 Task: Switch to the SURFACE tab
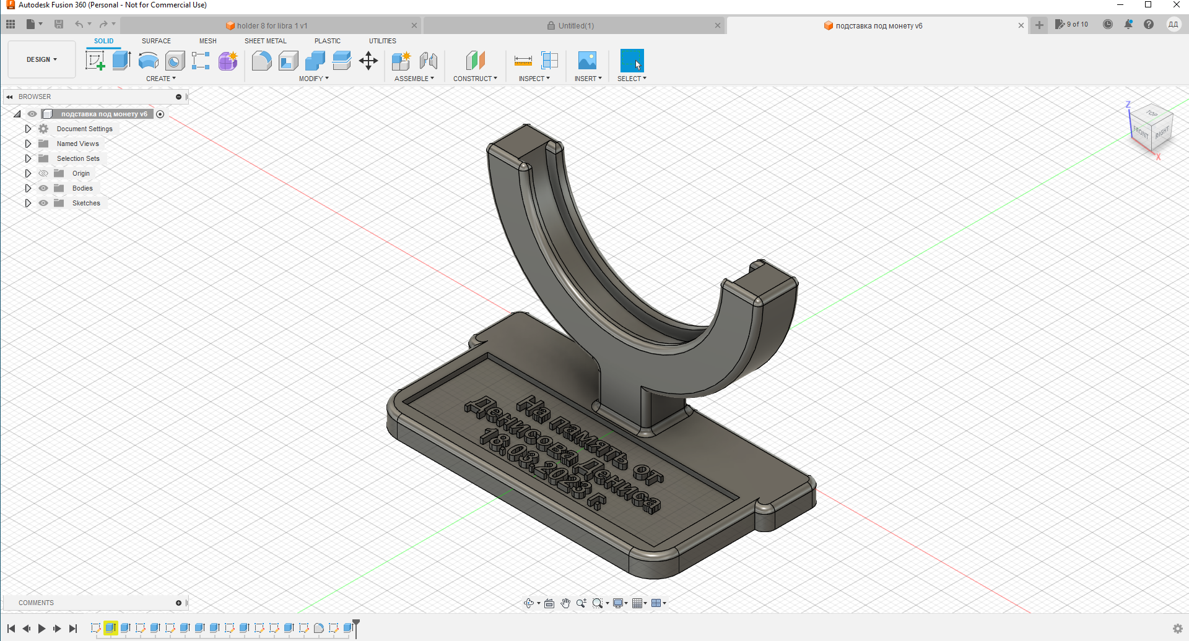coord(156,41)
